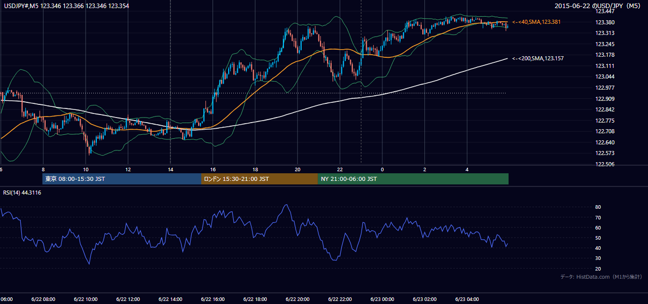Image resolution: width=648 pixels, height=304 pixels.
Task: Click the 123.380 price axis label
Action: coord(605,22)
